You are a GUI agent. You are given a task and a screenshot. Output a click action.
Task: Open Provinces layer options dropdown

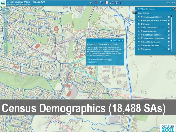pyautogui.click(x=169, y=49)
